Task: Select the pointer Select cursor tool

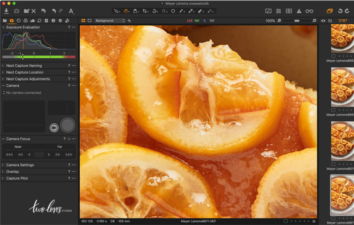Action: point(117,11)
